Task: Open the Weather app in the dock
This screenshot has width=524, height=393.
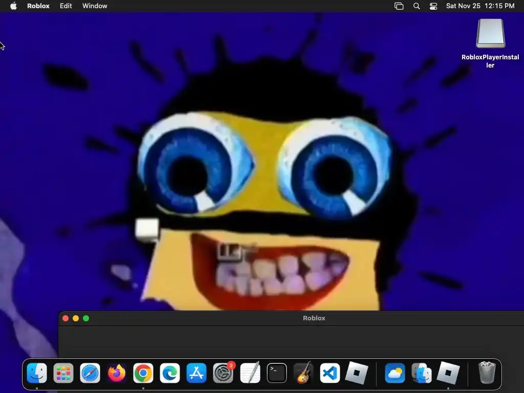Action: (x=395, y=373)
